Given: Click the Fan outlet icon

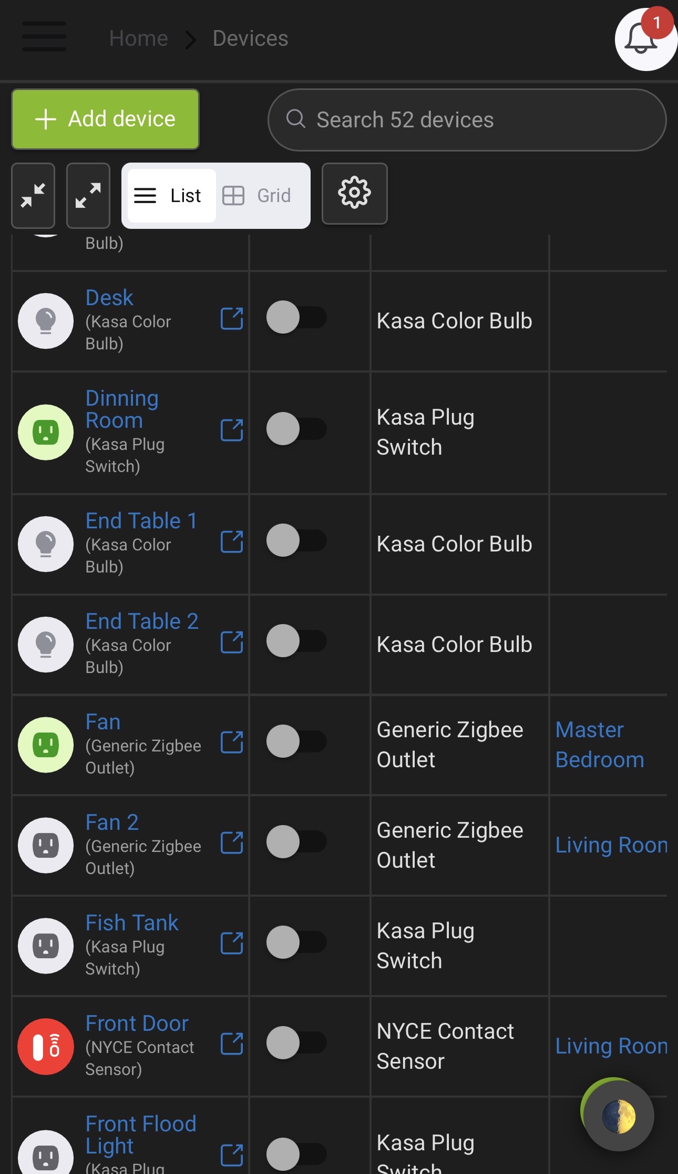Looking at the screenshot, I should tap(46, 745).
